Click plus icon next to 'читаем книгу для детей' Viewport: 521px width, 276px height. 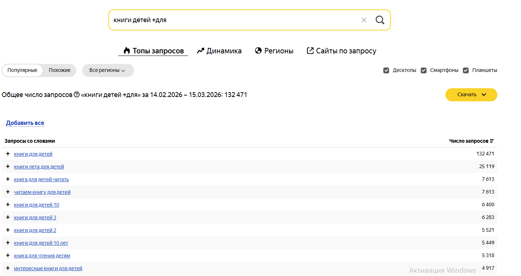point(8,192)
